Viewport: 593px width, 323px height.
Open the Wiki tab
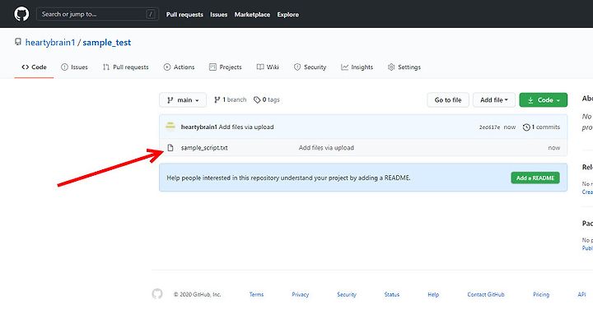tap(268, 67)
